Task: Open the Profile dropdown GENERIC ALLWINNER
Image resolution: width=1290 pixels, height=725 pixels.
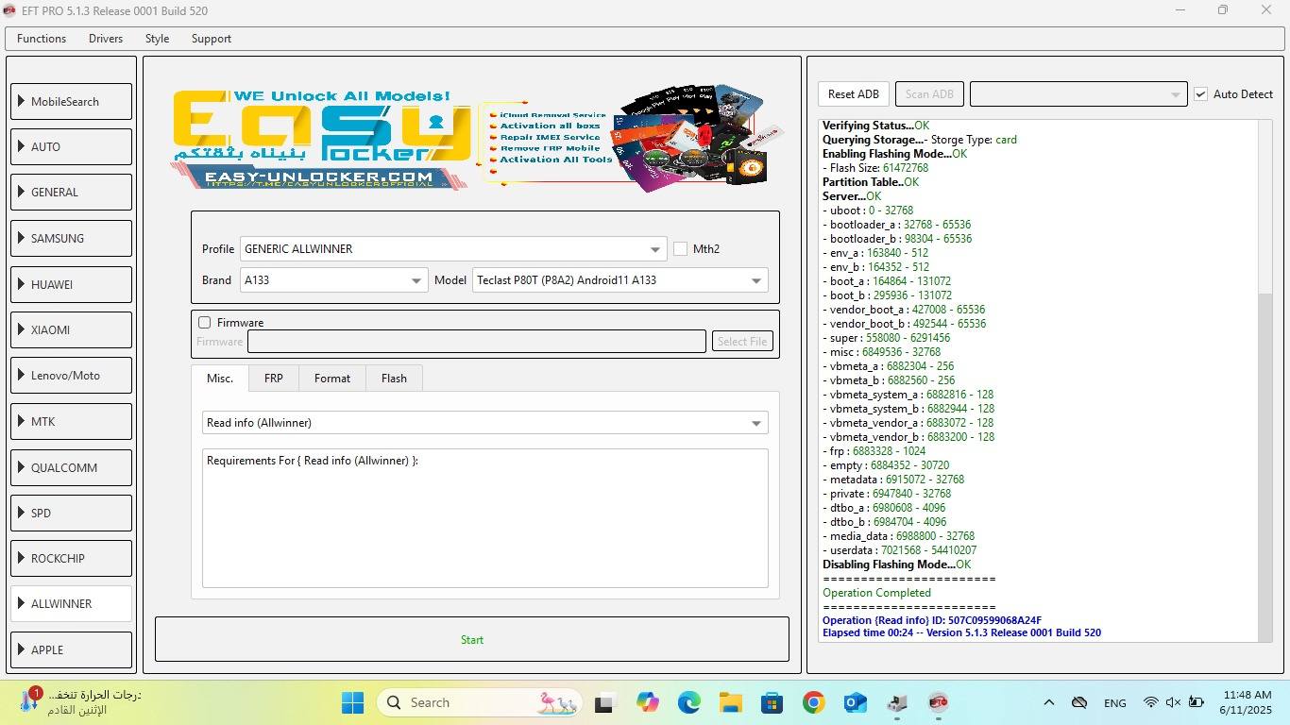Action: point(452,249)
